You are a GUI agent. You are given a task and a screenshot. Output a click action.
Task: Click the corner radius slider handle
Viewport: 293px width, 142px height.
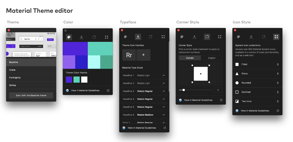click(x=184, y=90)
